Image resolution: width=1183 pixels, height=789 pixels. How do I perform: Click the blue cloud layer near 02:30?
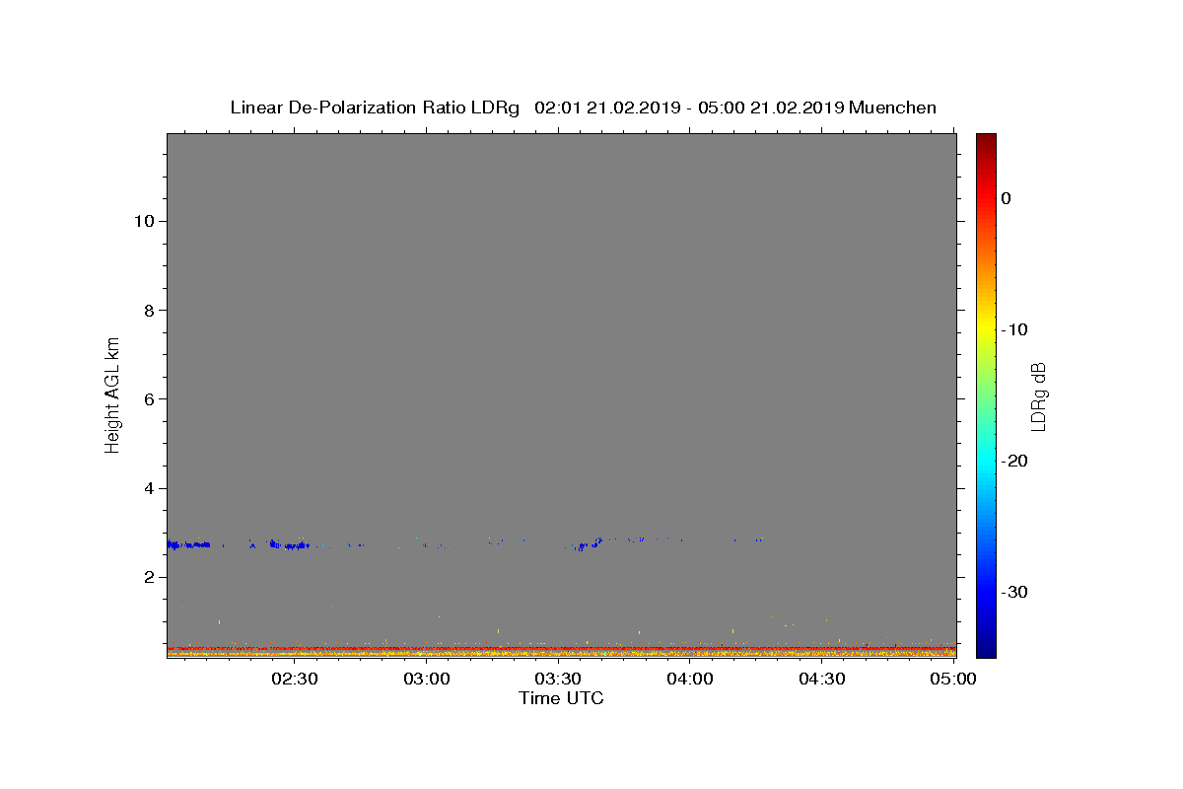(x=290, y=544)
